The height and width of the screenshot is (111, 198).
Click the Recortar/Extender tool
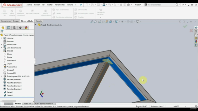(33, 12)
